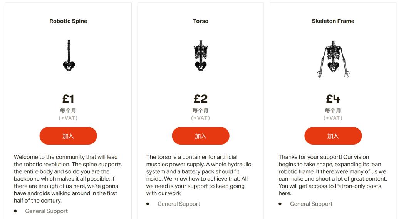Join the £1 Robotic Spine tier

(68, 136)
